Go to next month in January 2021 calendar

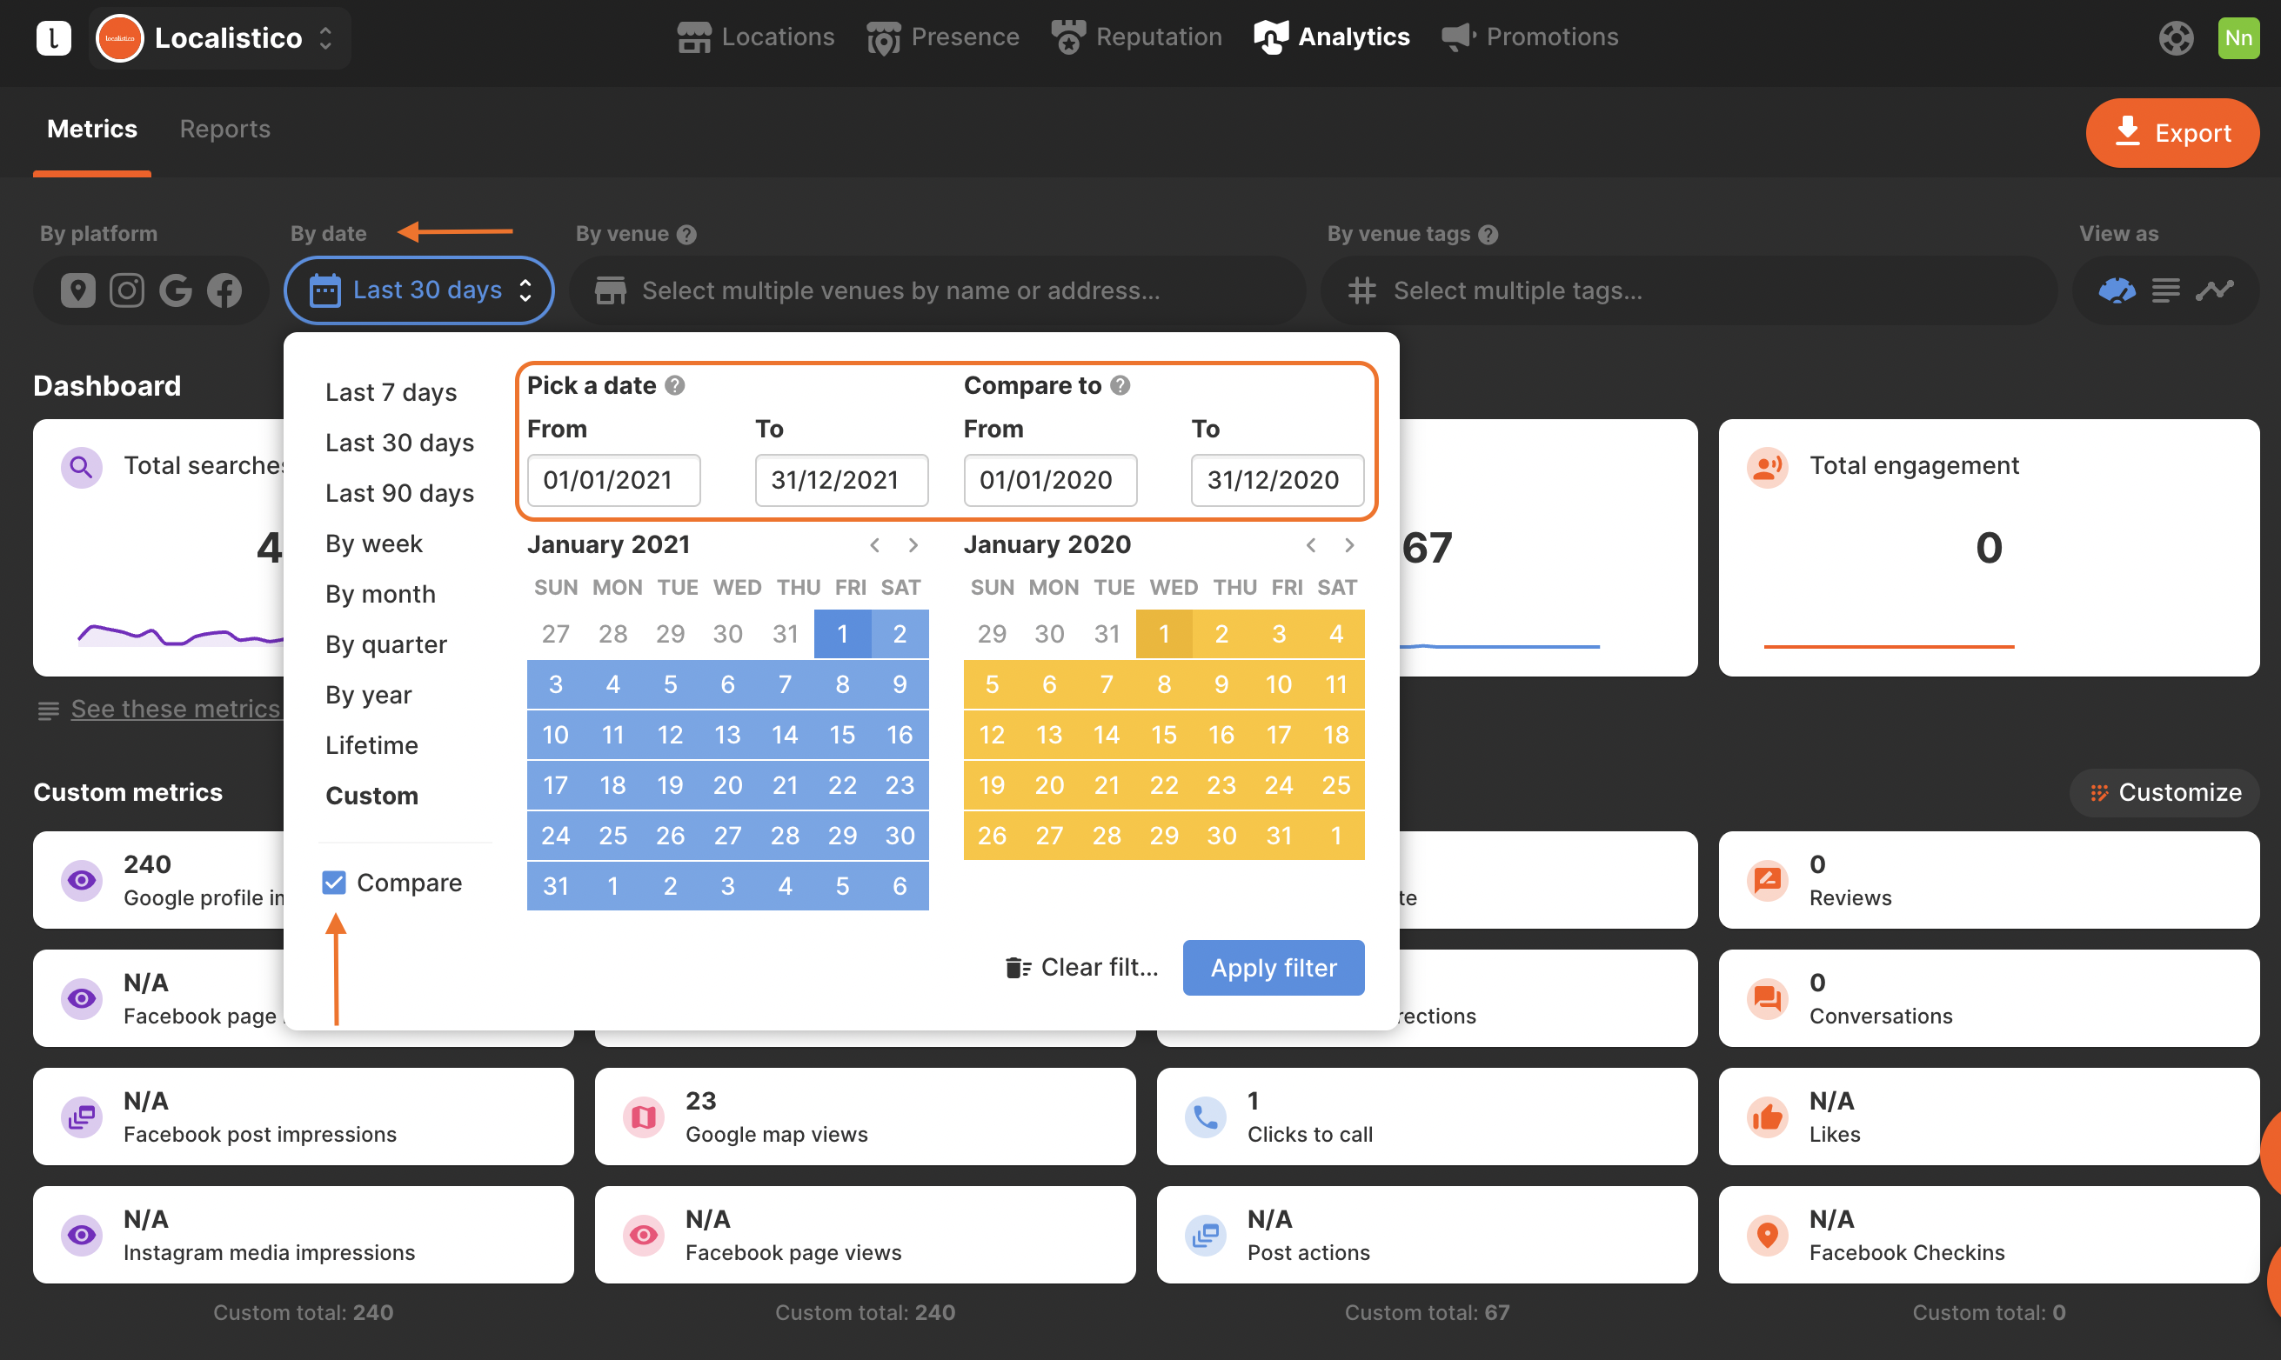click(x=913, y=545)
